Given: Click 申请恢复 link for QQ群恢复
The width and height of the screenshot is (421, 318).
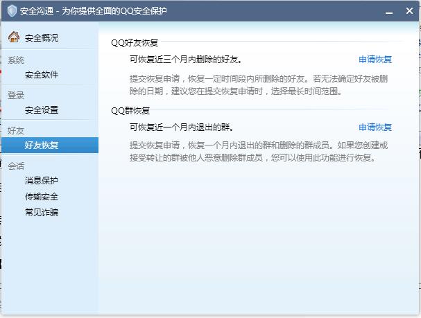Looking at the screenshot, I should (375, 127).
